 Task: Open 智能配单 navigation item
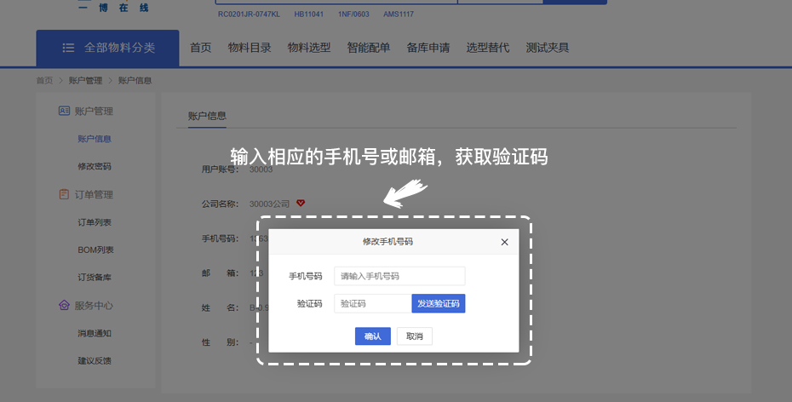click(369, 48)
